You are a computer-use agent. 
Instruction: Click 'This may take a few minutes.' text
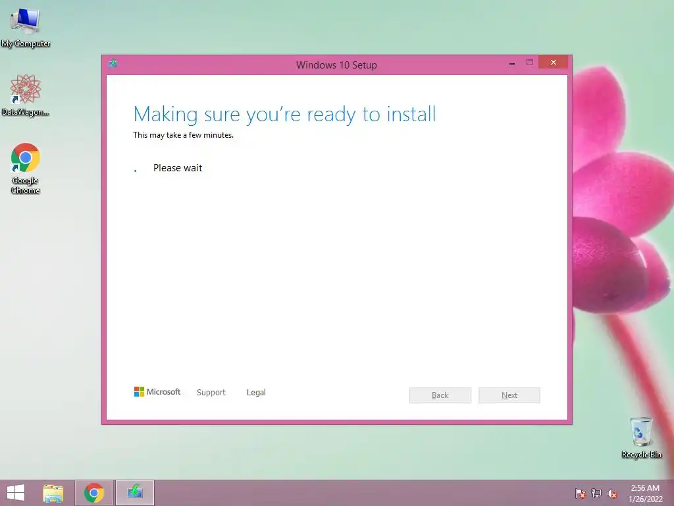coord(184,135)
